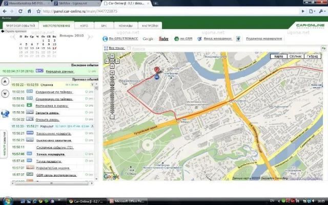Click the icon on the 15:57:07 GSM связь row
This screenshot has width=328, height=205.
pos(30,174)
